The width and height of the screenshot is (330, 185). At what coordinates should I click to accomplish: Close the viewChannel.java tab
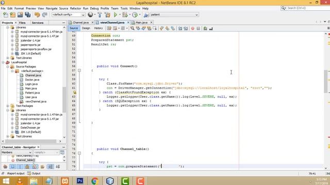(128, 23)
